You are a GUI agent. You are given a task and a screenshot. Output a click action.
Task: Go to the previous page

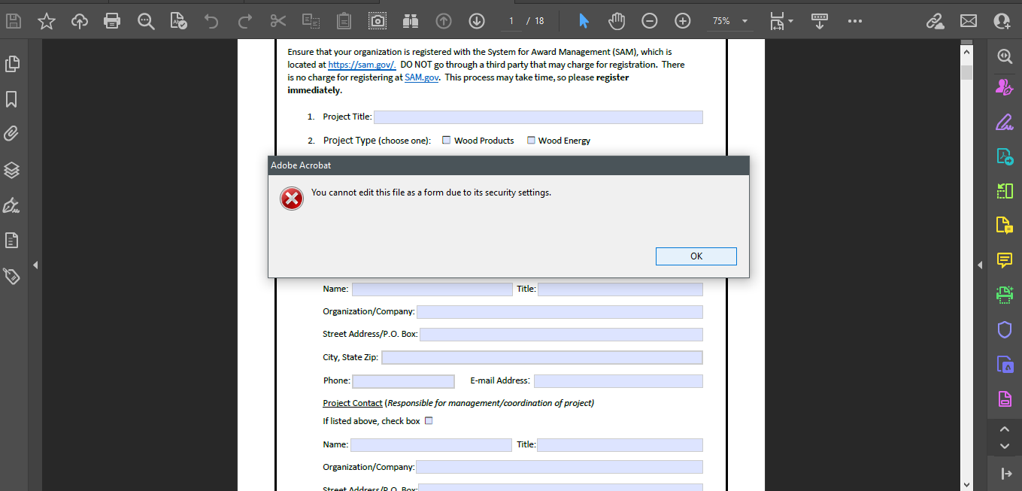444,21
